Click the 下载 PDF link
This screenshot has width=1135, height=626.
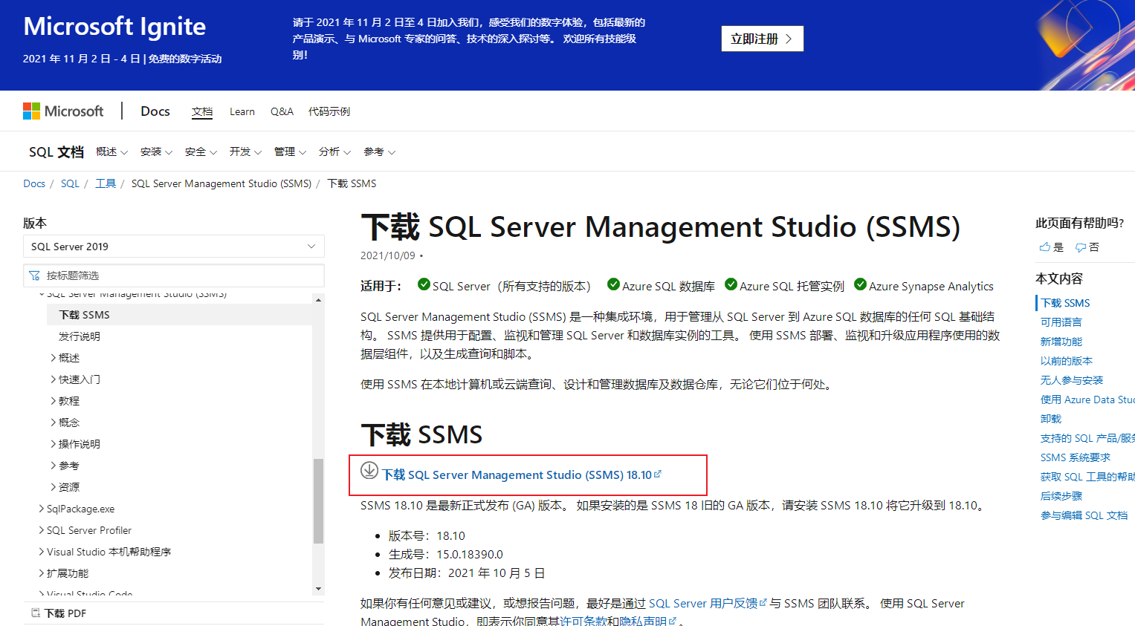pyautogui.click(x=65, y=613)
